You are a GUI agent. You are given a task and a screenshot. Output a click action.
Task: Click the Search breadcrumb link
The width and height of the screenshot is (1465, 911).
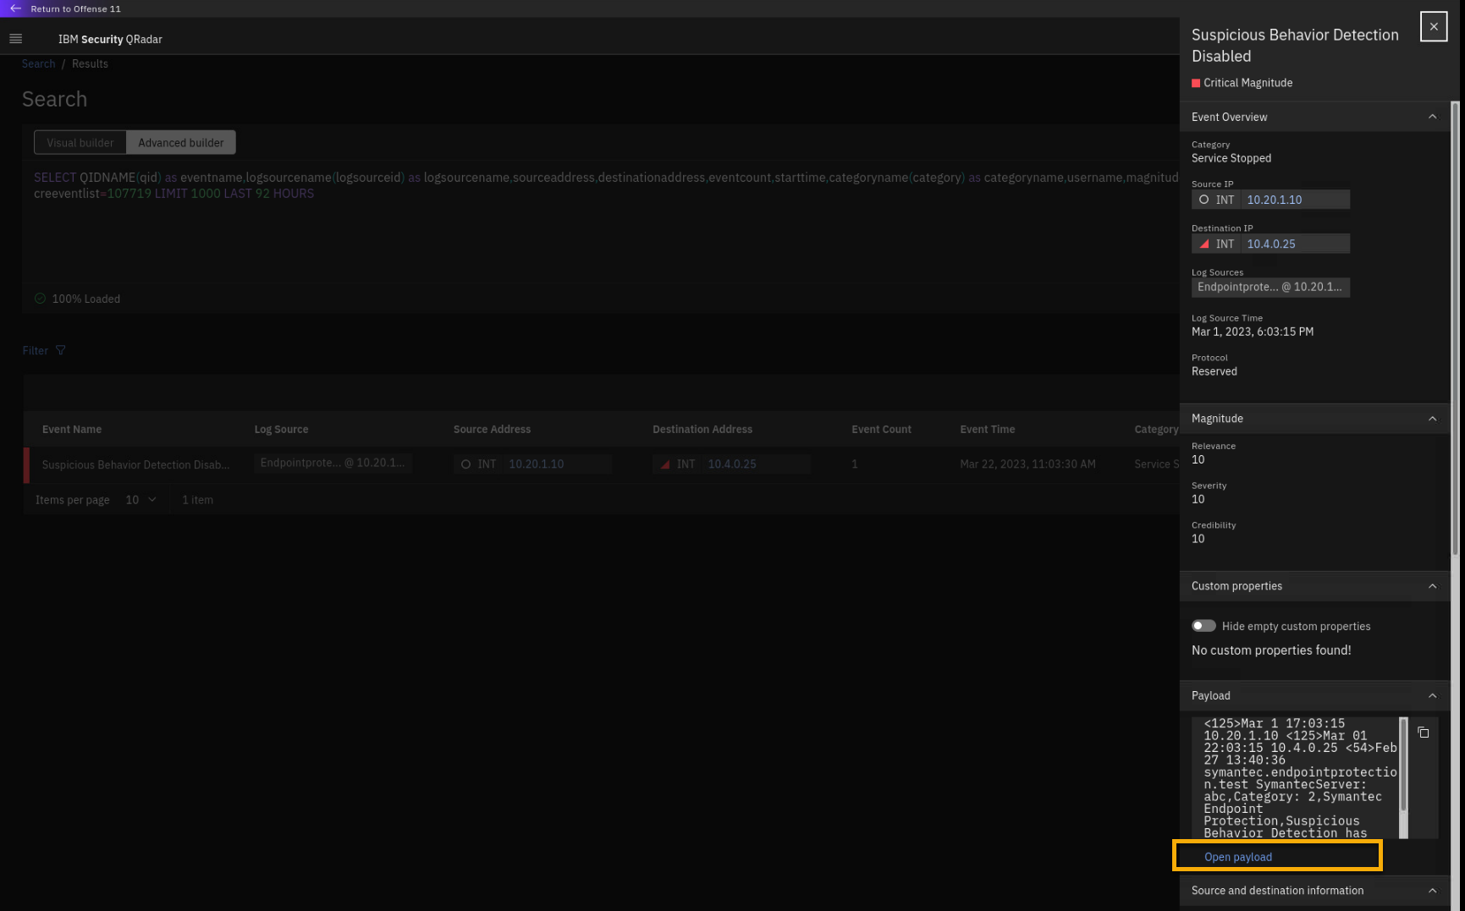(38, 63)
